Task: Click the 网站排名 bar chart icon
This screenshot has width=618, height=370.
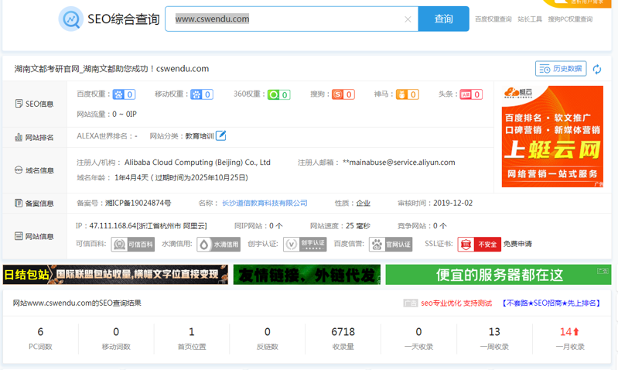Action: tap(19, 137)
